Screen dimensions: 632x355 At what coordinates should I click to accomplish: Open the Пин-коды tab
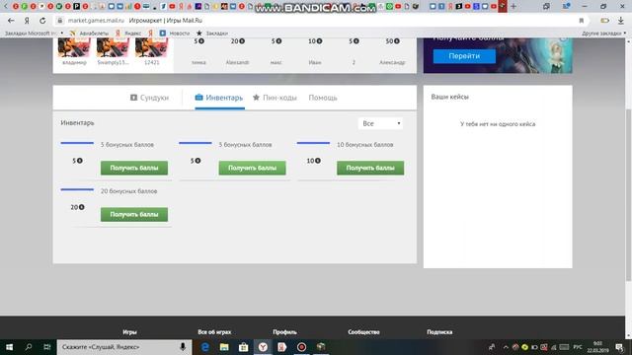275,98
